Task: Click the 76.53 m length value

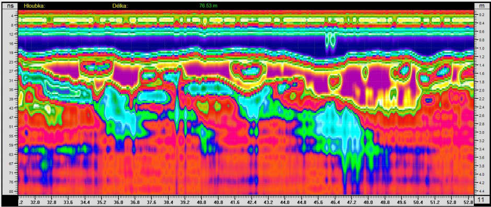Action: click(x=209, y=6)
